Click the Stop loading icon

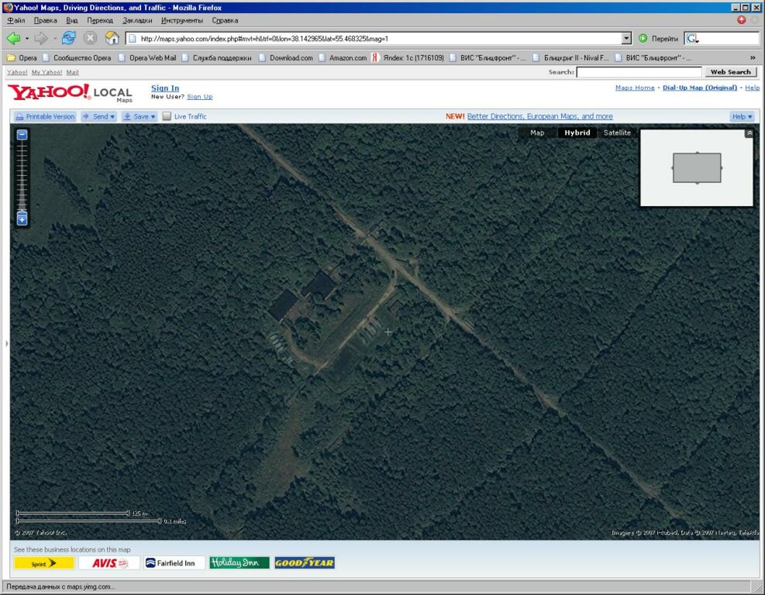pos(90,37)
